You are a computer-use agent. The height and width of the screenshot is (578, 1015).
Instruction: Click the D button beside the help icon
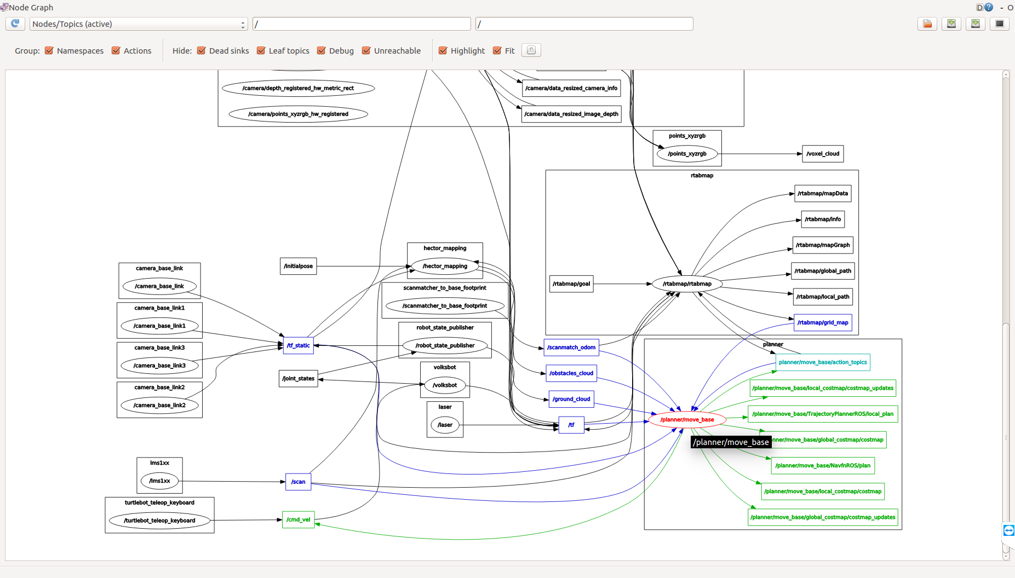tap(979, 7)
